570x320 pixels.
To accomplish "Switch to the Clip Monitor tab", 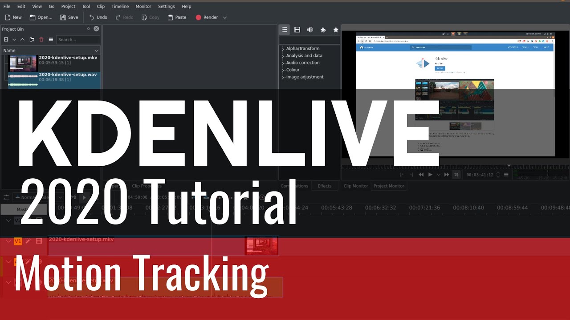I will tap(356, 186).
